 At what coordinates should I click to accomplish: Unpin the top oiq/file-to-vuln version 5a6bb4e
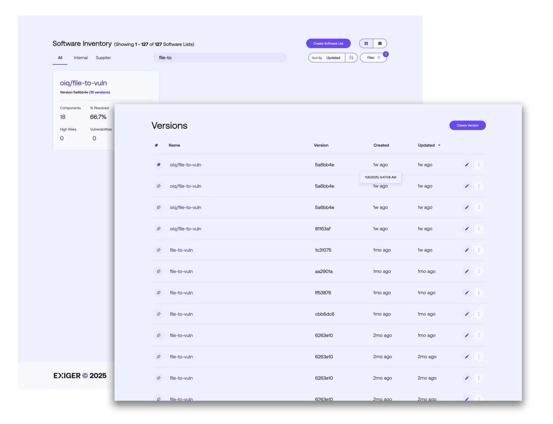click(x=158, y=164)
